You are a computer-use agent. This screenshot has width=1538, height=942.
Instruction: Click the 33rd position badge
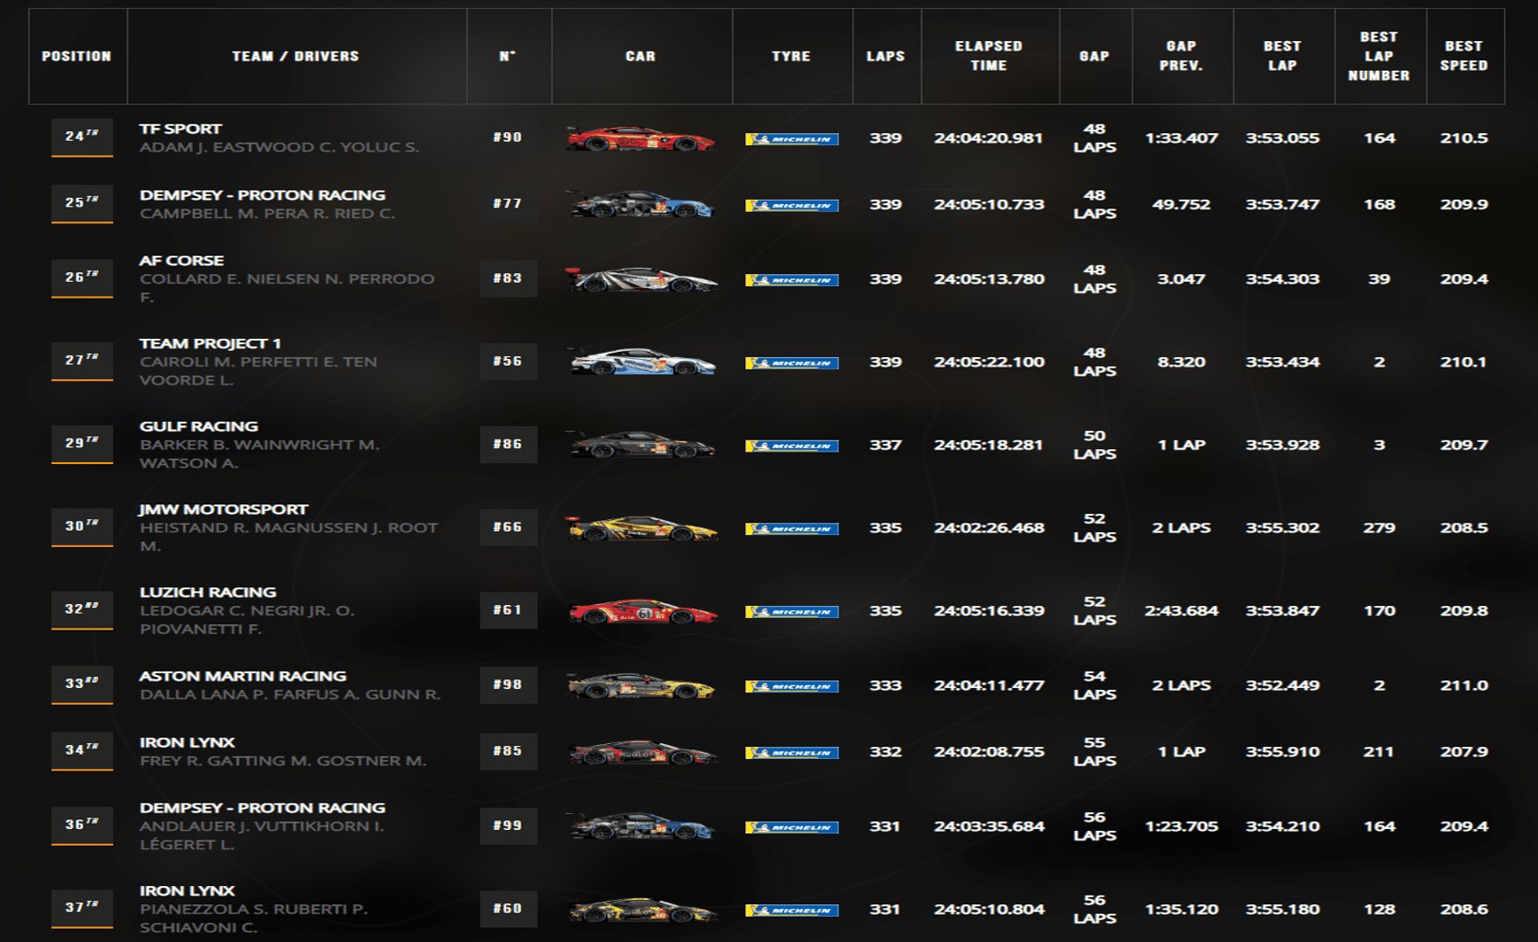point(81,685)
